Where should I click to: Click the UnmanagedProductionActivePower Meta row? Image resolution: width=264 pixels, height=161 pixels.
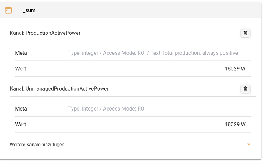(x=191, y=109)
